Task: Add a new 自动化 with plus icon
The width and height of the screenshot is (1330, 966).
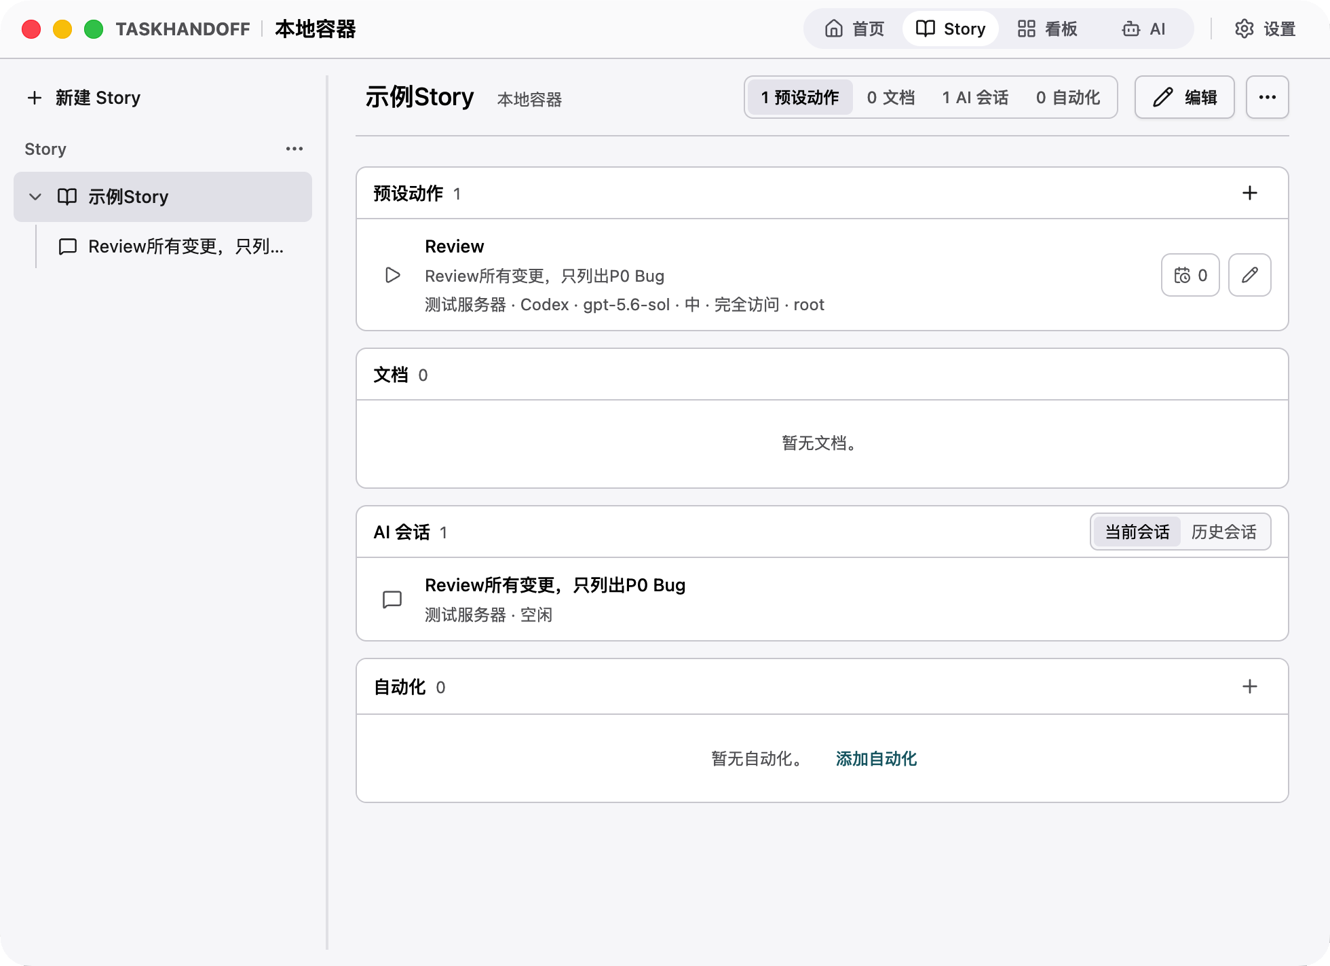Action: (1250, 687)
